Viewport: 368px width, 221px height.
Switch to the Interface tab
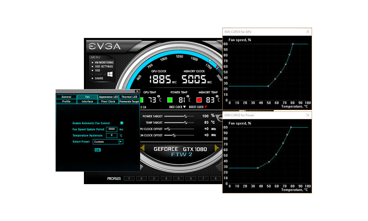[87, 101]
